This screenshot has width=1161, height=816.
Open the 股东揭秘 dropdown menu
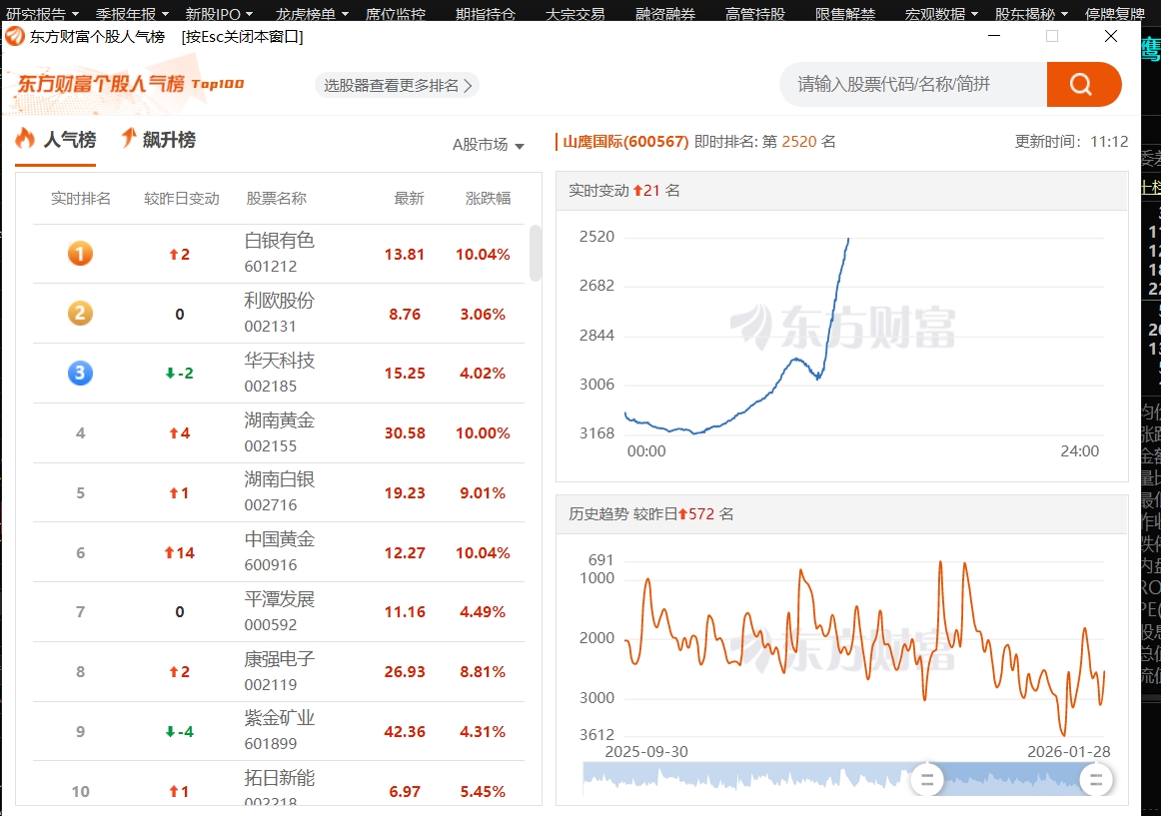tap(1031, 13)
